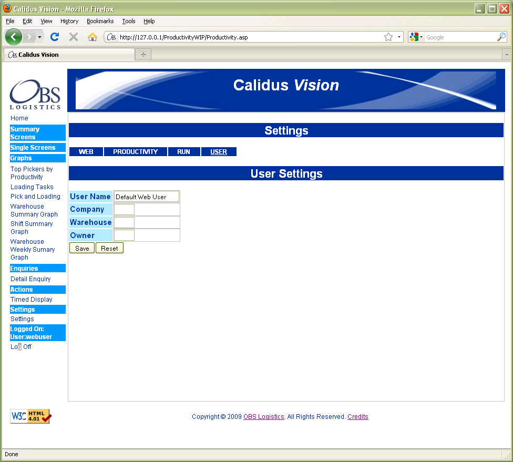The image size is (513, 462).
Task: Open a new tab with the plus button
Action: point(143,54)
